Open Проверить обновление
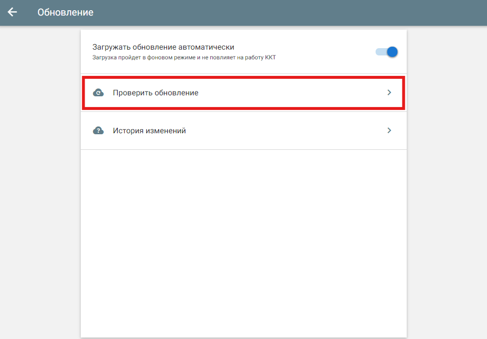This screenshot has width=487, height=339. [243, 93]
